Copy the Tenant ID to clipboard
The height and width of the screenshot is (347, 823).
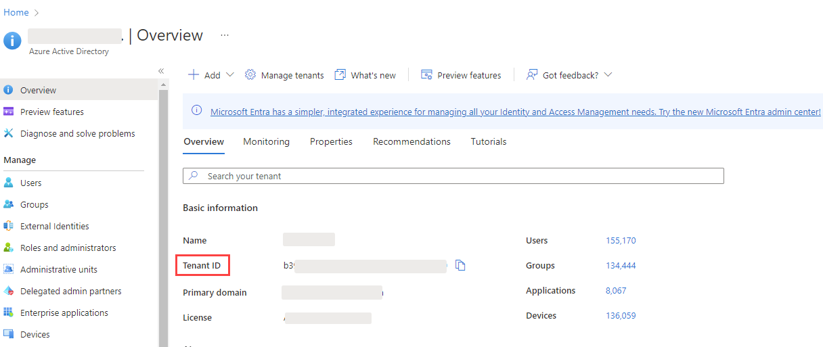coord(460,265)
